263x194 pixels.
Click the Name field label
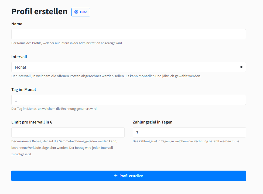pos(17,24)
